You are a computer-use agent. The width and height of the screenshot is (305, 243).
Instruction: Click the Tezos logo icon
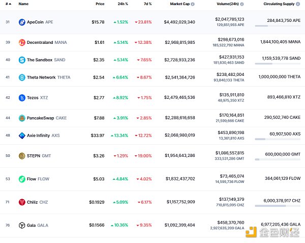22,97
